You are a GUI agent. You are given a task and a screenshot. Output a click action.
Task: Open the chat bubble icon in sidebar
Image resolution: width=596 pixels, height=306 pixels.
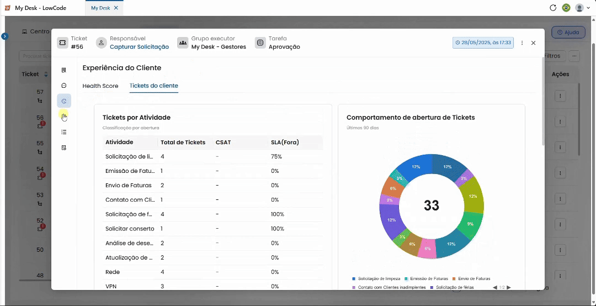tap(64, 86)
